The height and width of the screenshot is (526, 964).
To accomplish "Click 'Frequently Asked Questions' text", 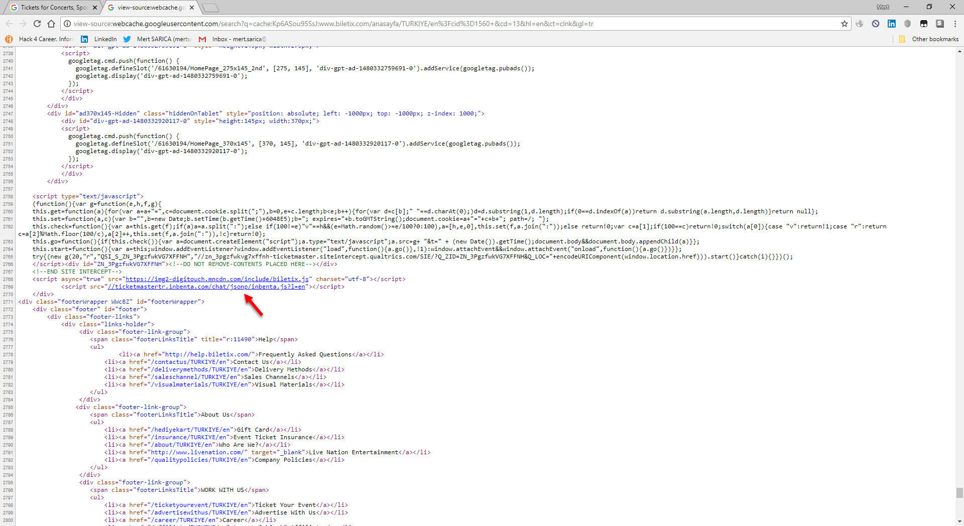I will coord(305,354).
